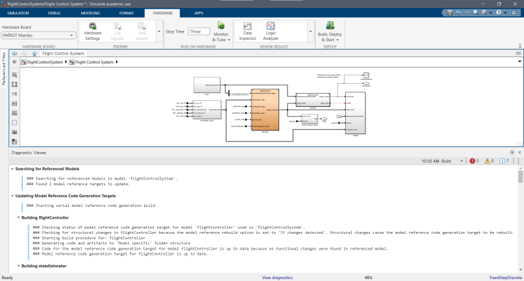Viewport: 524px width, 281px height.
Task: Switch to the APPS tab
Action: (199, 13)
